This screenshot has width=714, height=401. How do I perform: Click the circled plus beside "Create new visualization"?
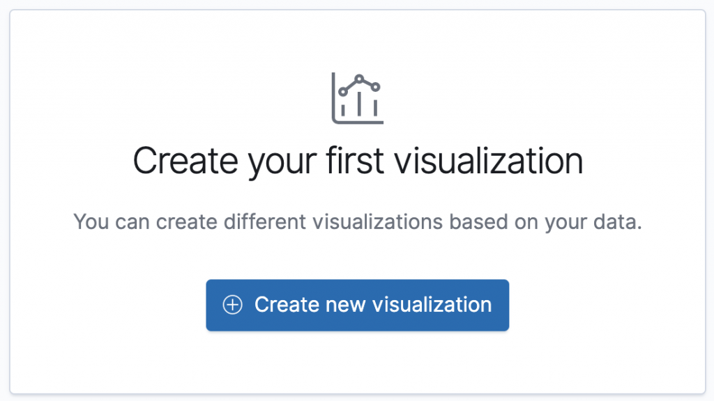click(232, 305)
